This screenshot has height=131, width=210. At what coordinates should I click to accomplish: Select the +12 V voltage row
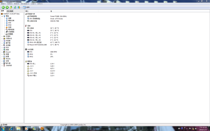pyautogui.click(x=41, y=71)
